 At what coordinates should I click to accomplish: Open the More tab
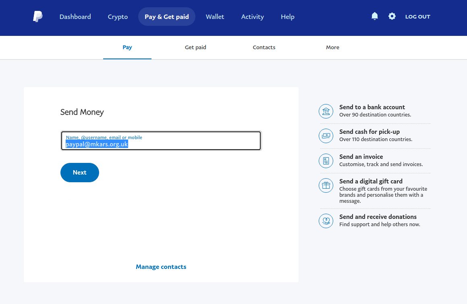333,48
